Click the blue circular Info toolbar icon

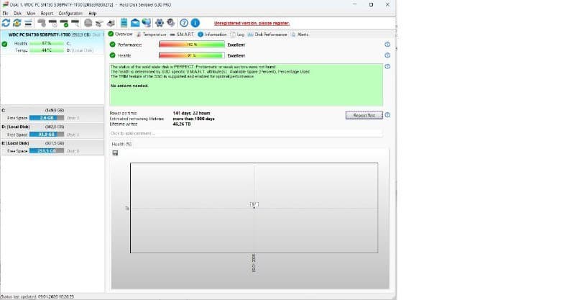pyautogui.click(x=195, y=23)
